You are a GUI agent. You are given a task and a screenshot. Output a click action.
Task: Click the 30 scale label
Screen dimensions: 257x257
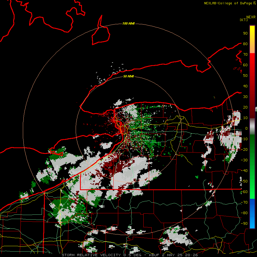coord(245,97)
